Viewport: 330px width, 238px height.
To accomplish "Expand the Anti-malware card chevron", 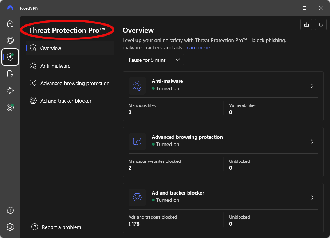I will click(x=312, y=86).
